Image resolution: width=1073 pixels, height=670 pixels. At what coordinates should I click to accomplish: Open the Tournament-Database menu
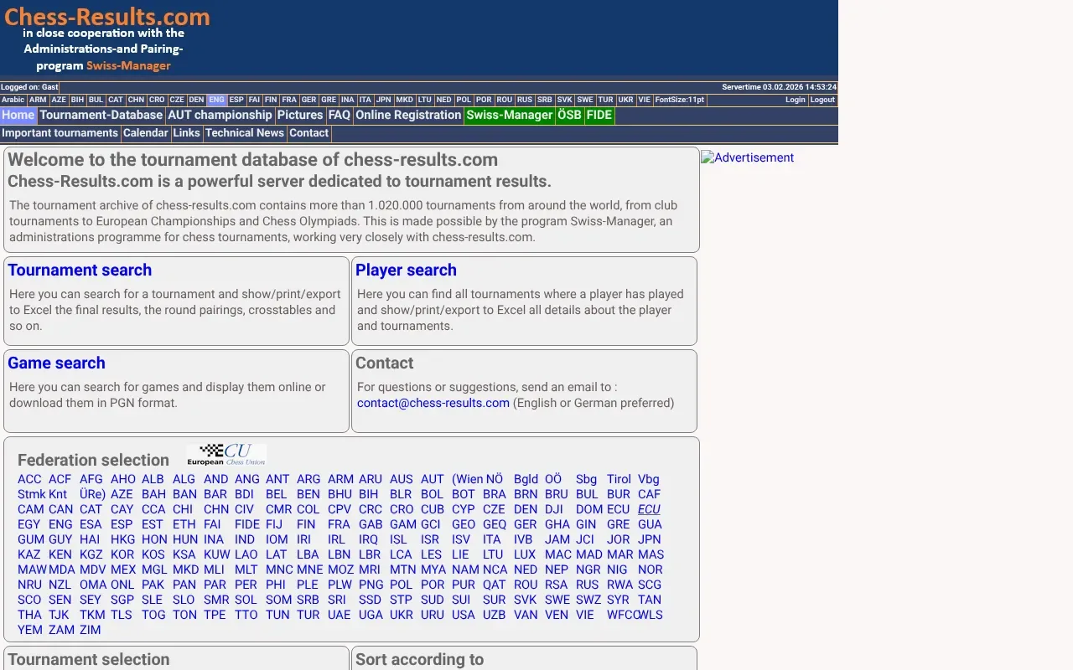pyautogui.click(x=101, y=116)
